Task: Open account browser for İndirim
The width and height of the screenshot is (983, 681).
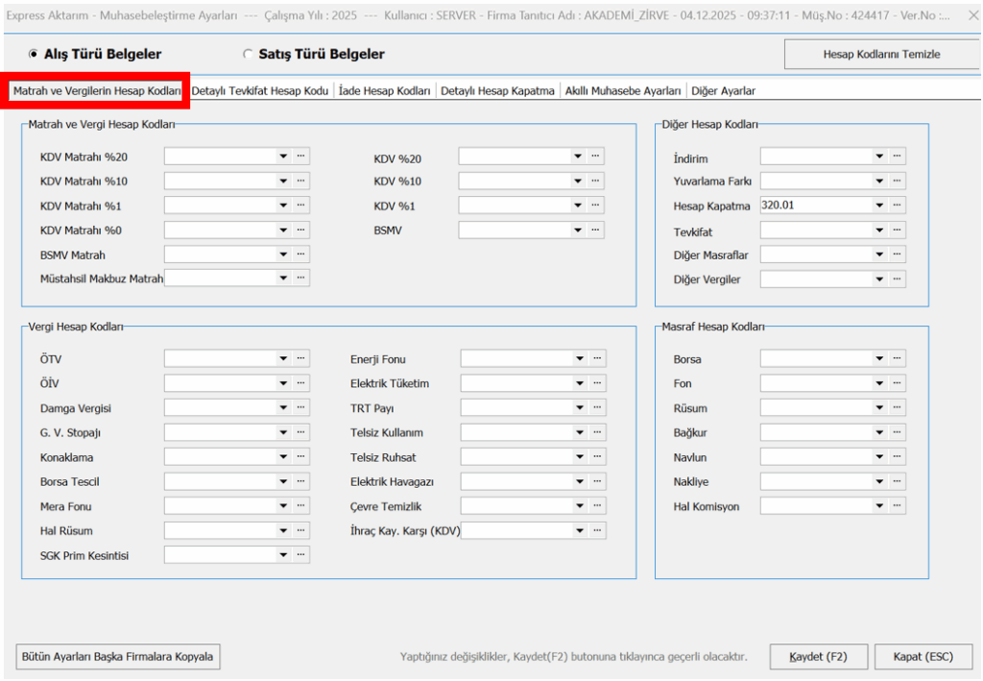Action: (x=898, y=157)
